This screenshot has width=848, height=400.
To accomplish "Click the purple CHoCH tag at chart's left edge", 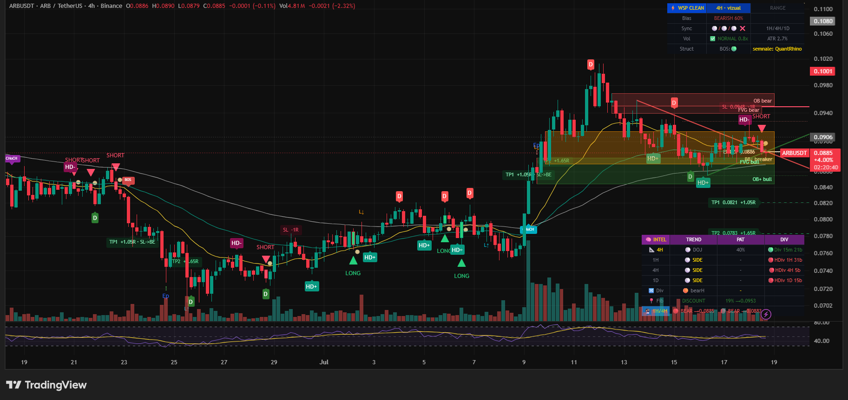I will 12,159.
